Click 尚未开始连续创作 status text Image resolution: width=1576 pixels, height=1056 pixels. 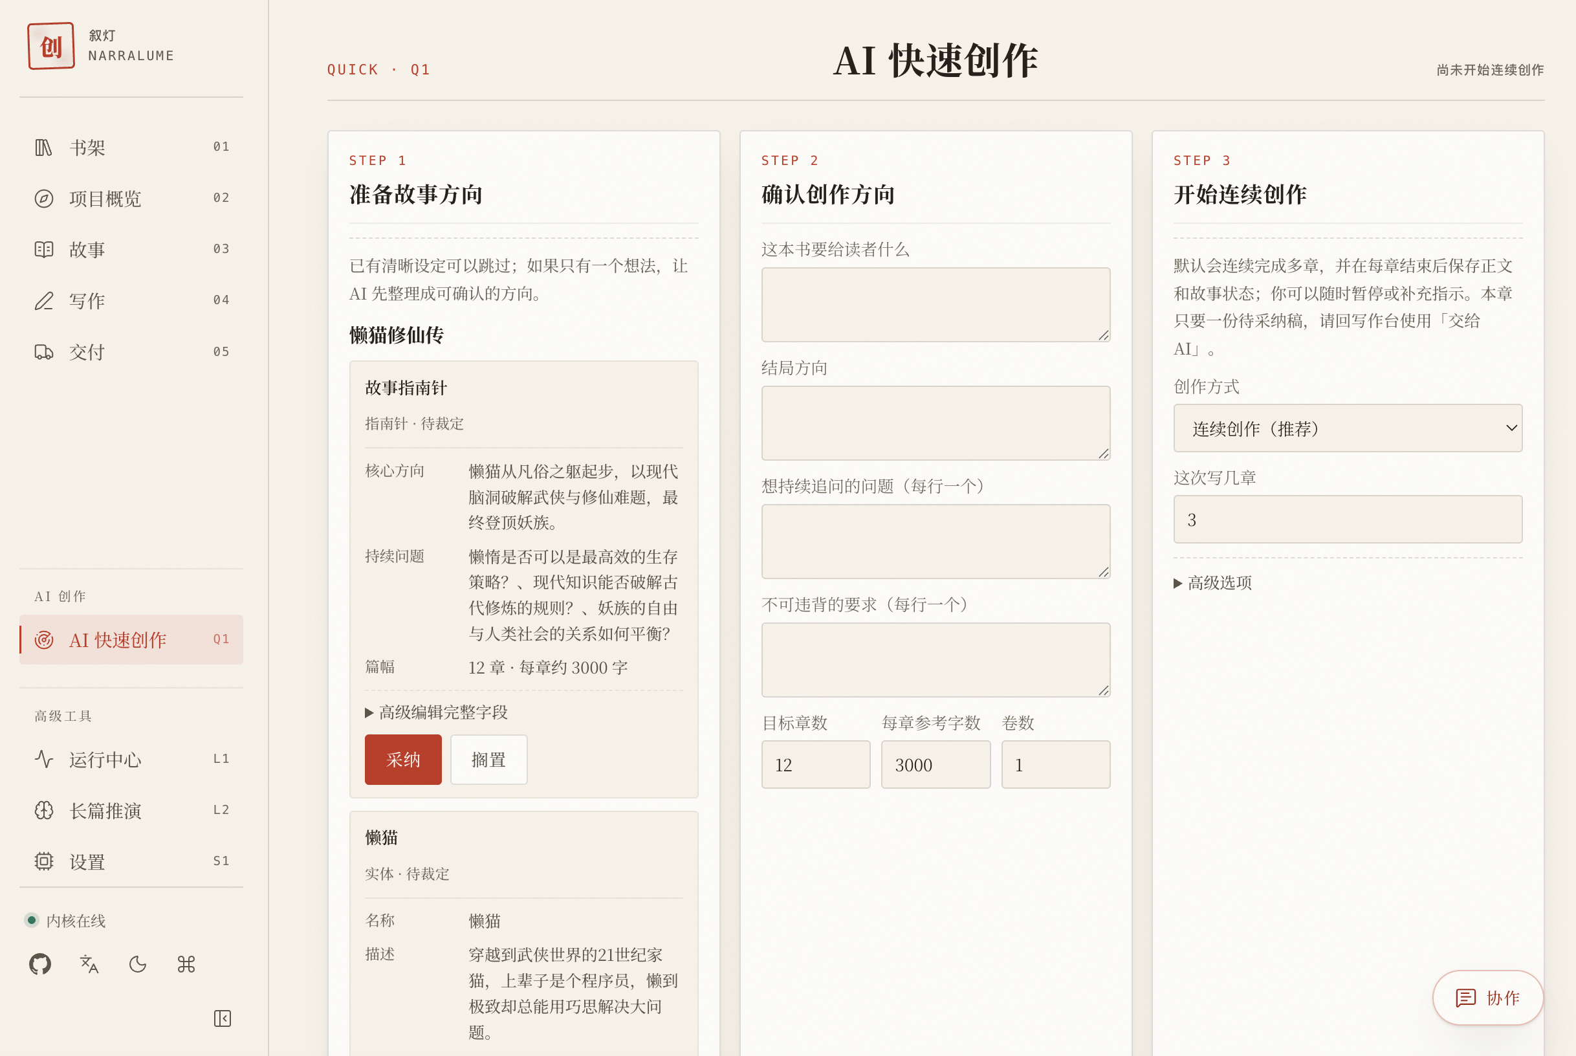click(1490, 70)
